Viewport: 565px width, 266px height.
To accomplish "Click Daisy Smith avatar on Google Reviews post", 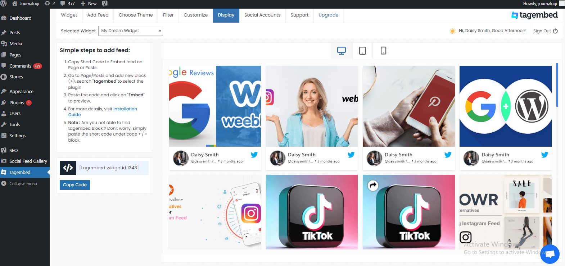I will pyautogui.click(x=181, y=158).
